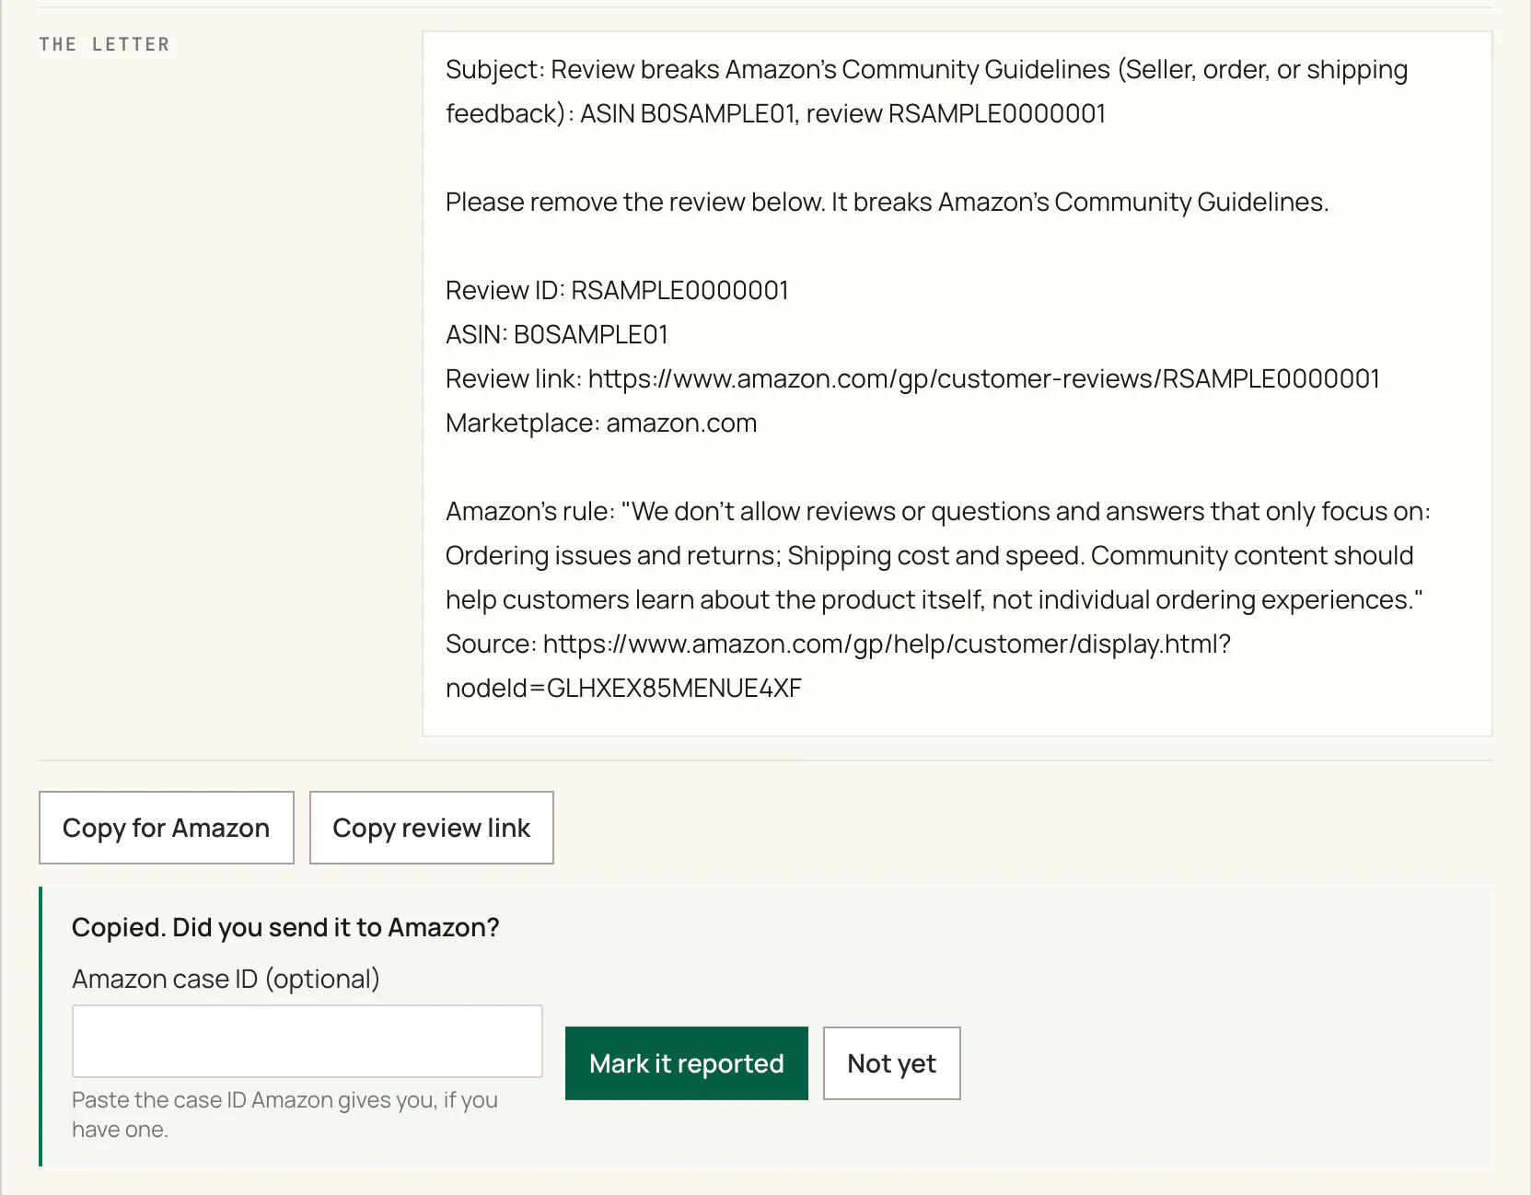This screenshot has height=1195, width=1532.
Task: Click the 'nodeId=GLHXEX85MENUE4XF' line
Action: (x=623, y=688)
